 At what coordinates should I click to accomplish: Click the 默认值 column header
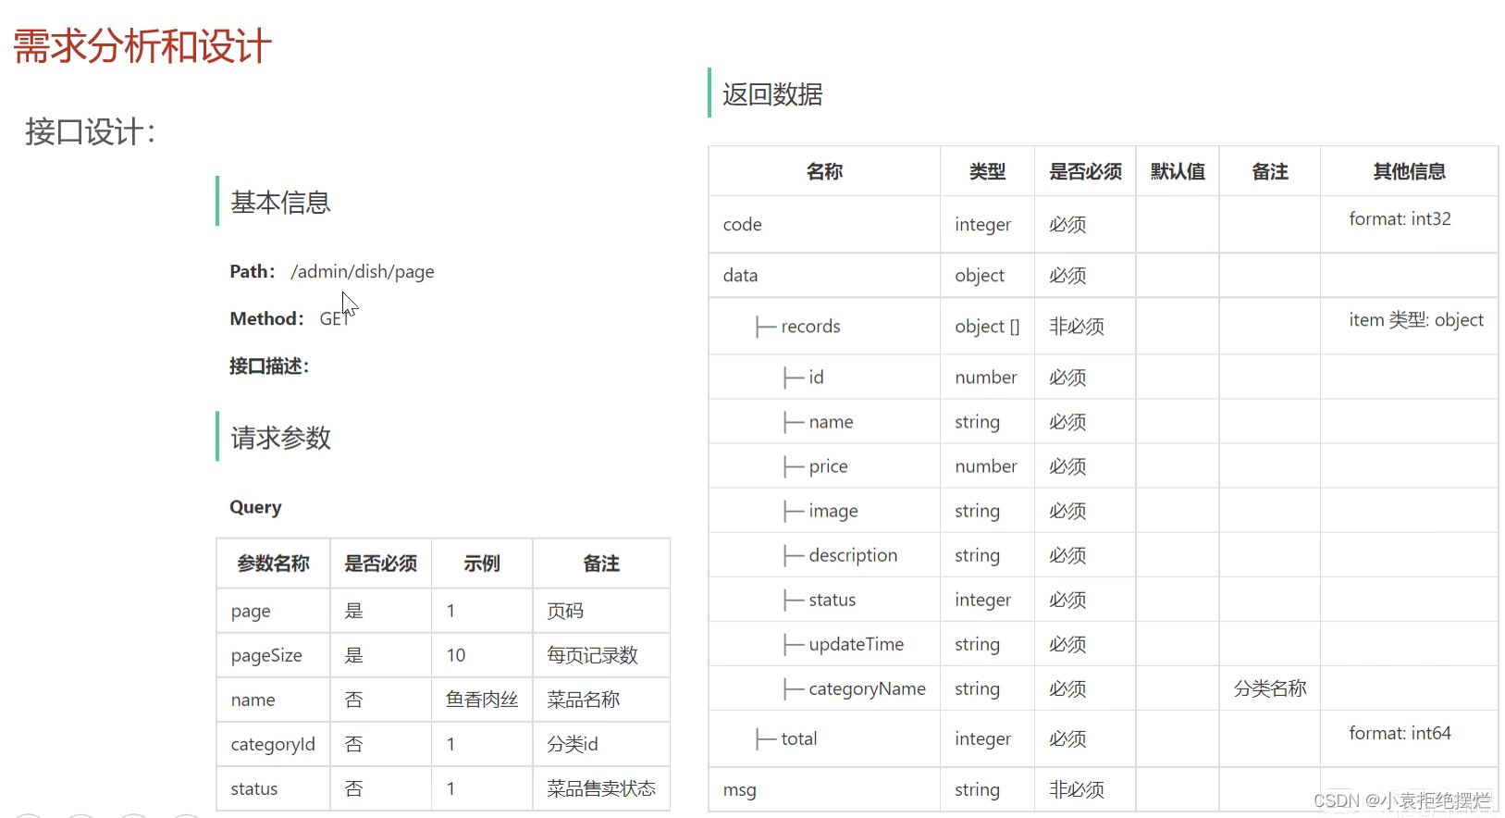coord(1178,171)
